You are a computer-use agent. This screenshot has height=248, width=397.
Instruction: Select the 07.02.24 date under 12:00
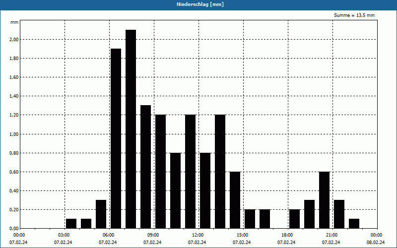click(197, 243)
